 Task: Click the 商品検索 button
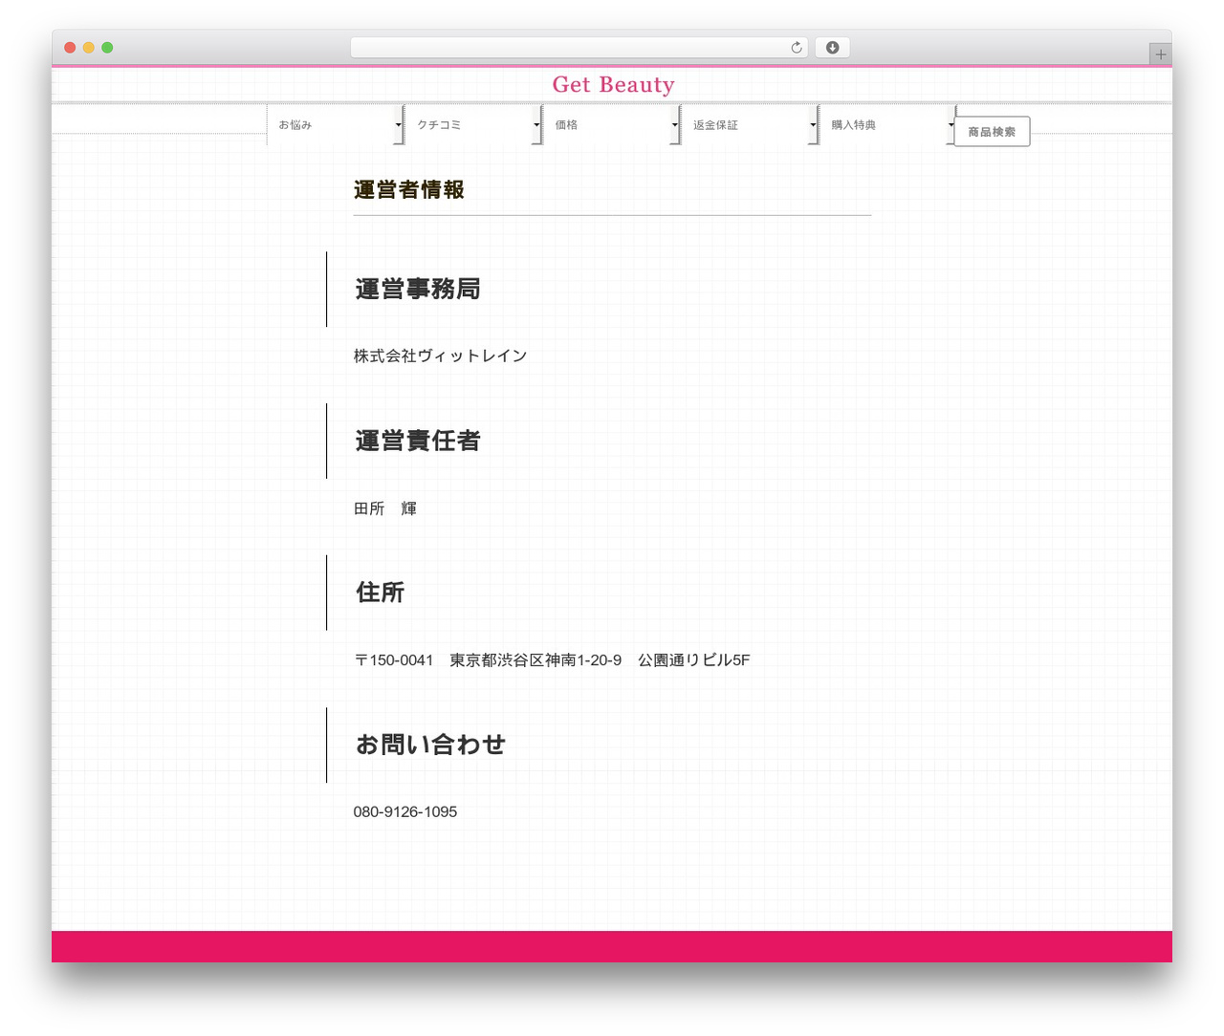click(x=992, y=132)
